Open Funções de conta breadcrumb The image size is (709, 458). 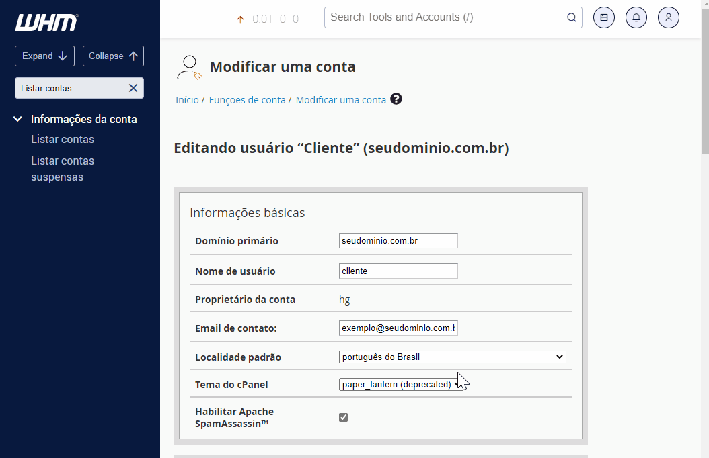click(248, 100)
